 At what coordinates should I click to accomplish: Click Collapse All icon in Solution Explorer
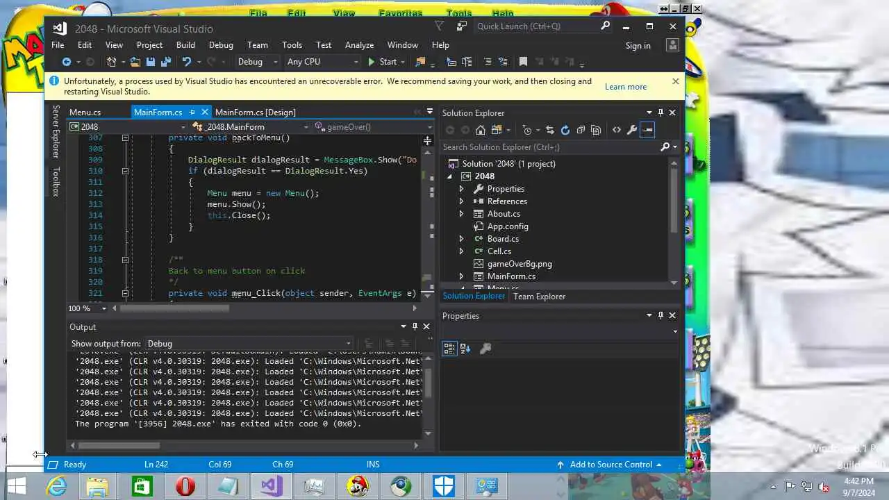coord(581,130)
